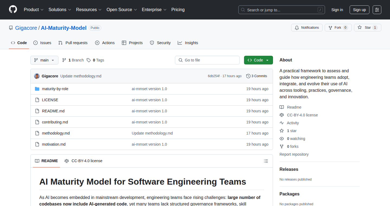Screen dimensions: 390x206
Task: Open contributing.md file
Action: pyautogui.click(x=55, y=122)
